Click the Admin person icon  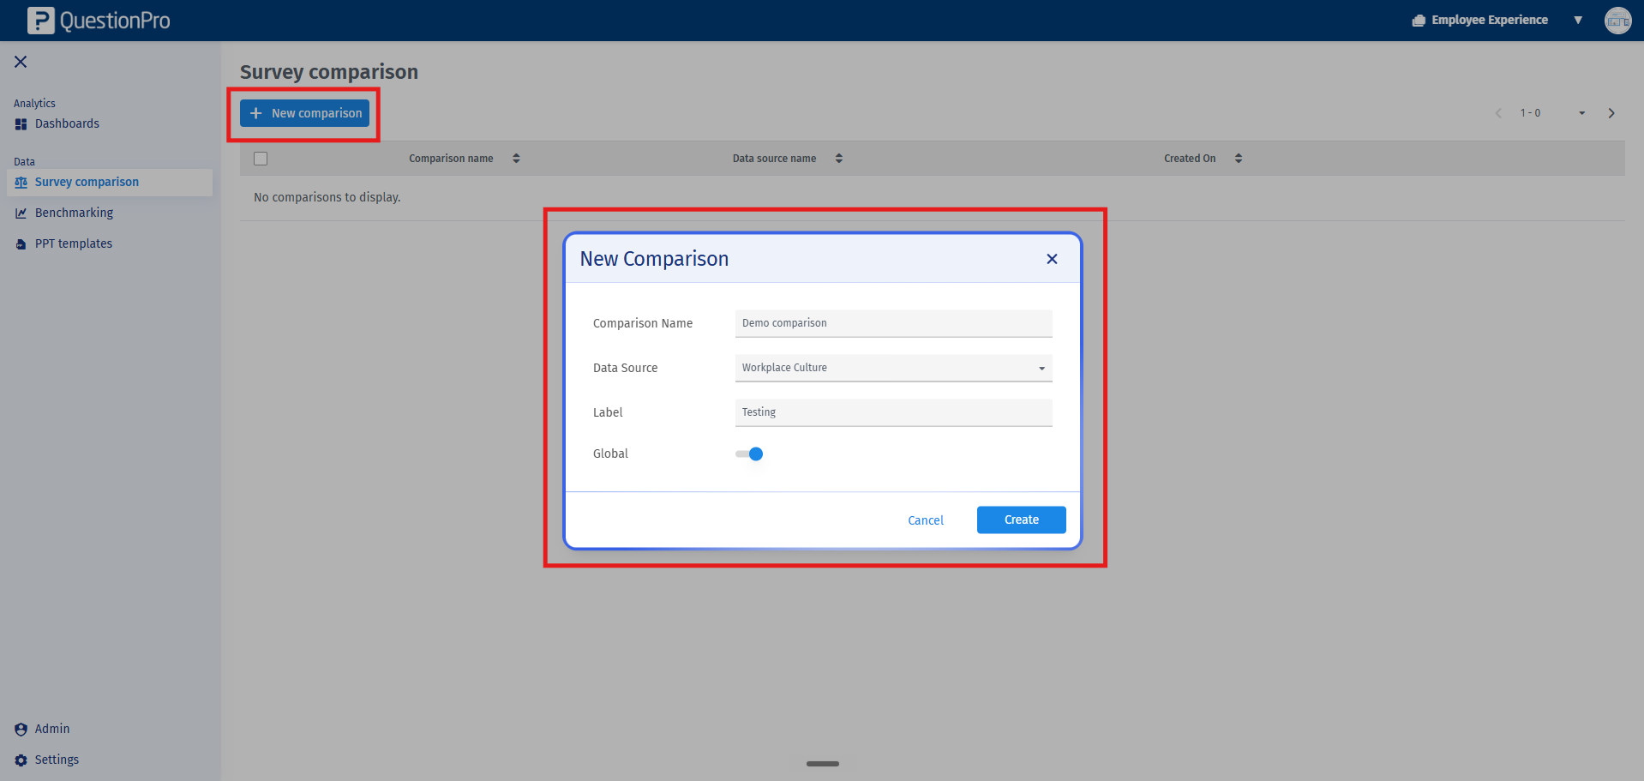click(21, 730)
